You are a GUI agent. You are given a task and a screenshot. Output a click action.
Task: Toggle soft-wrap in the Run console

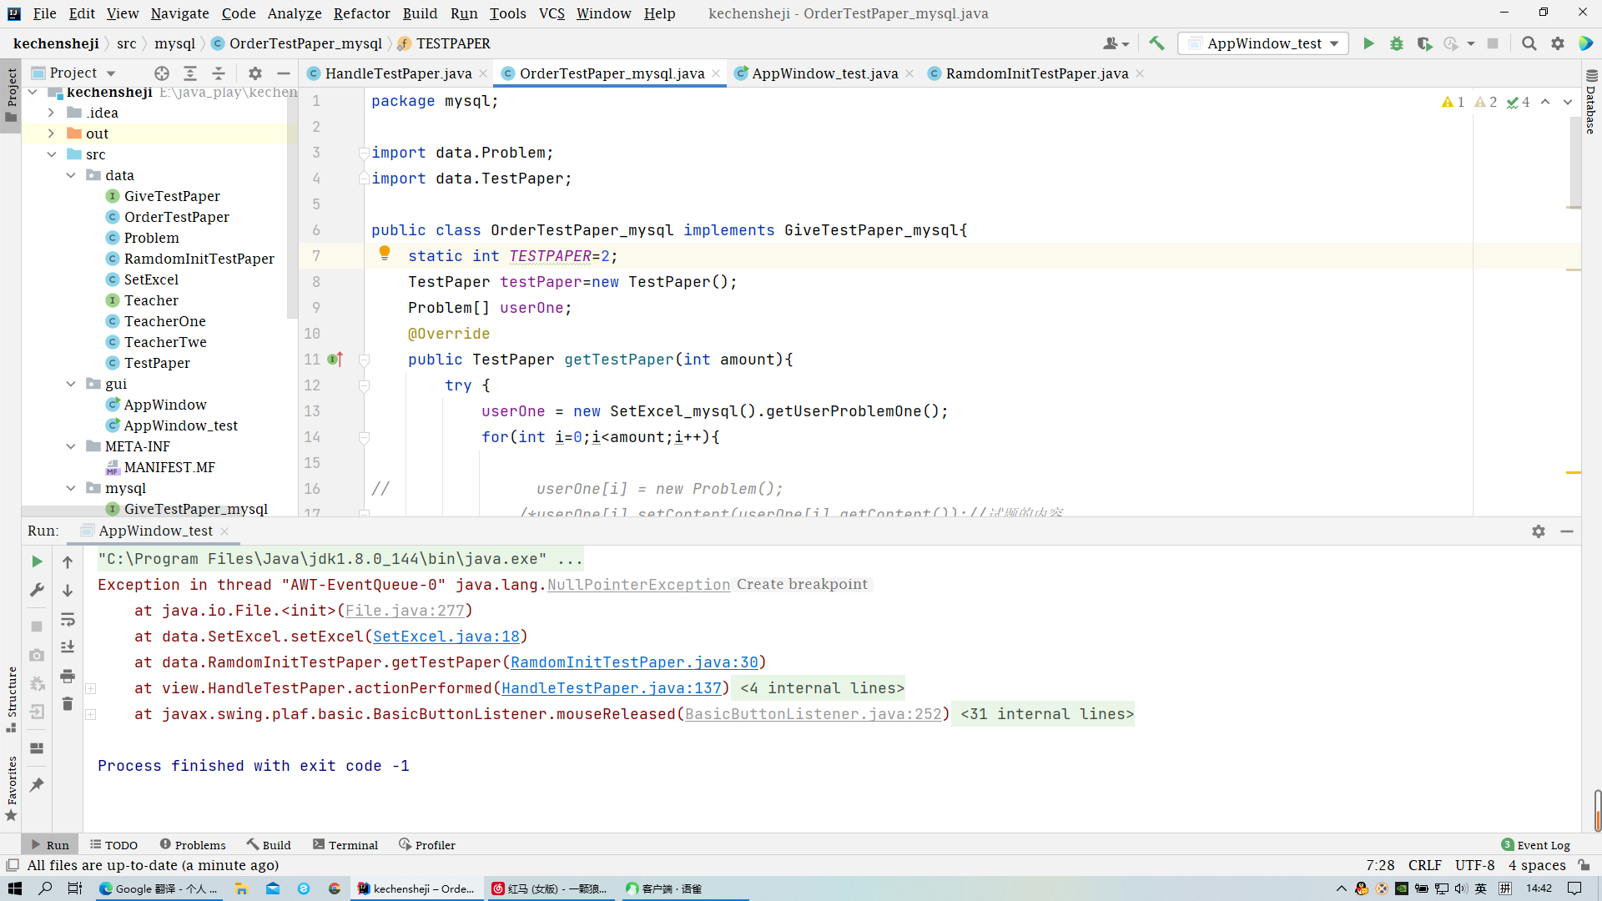[x=68, y=619]
